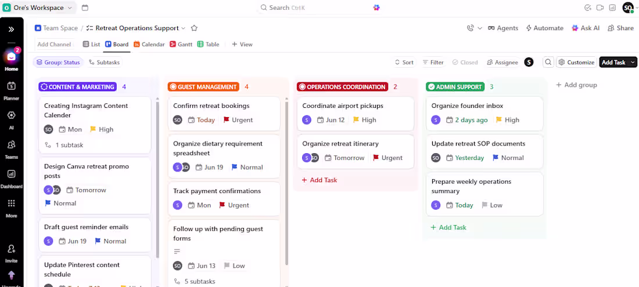Click Add Task under Operations Coordination
This screenshot has height=287, width=639.
tap(319, 180)
